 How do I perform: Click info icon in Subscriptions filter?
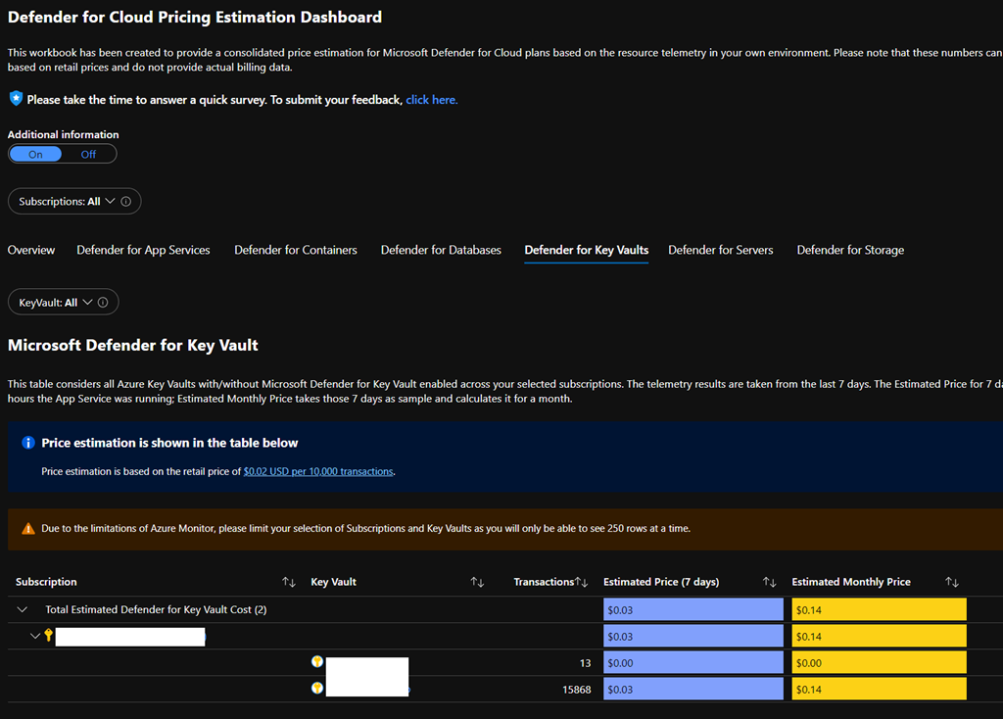point(126,202)
